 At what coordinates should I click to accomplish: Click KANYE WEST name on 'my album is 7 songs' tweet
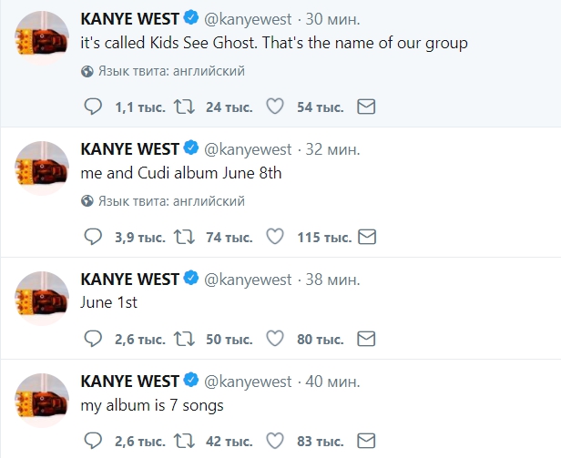(x=129, y=381)
